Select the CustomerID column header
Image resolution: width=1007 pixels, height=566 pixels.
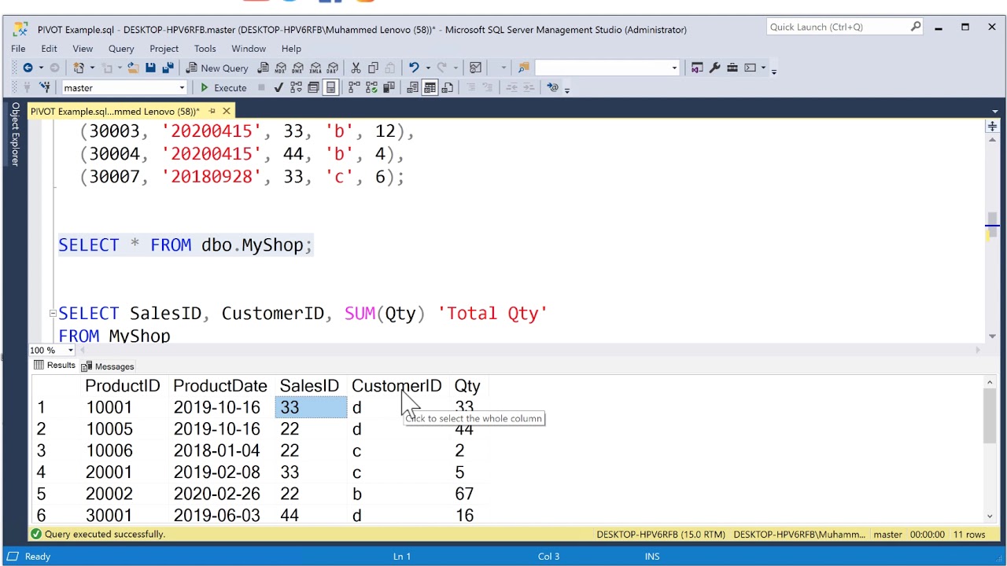point(397,386)
